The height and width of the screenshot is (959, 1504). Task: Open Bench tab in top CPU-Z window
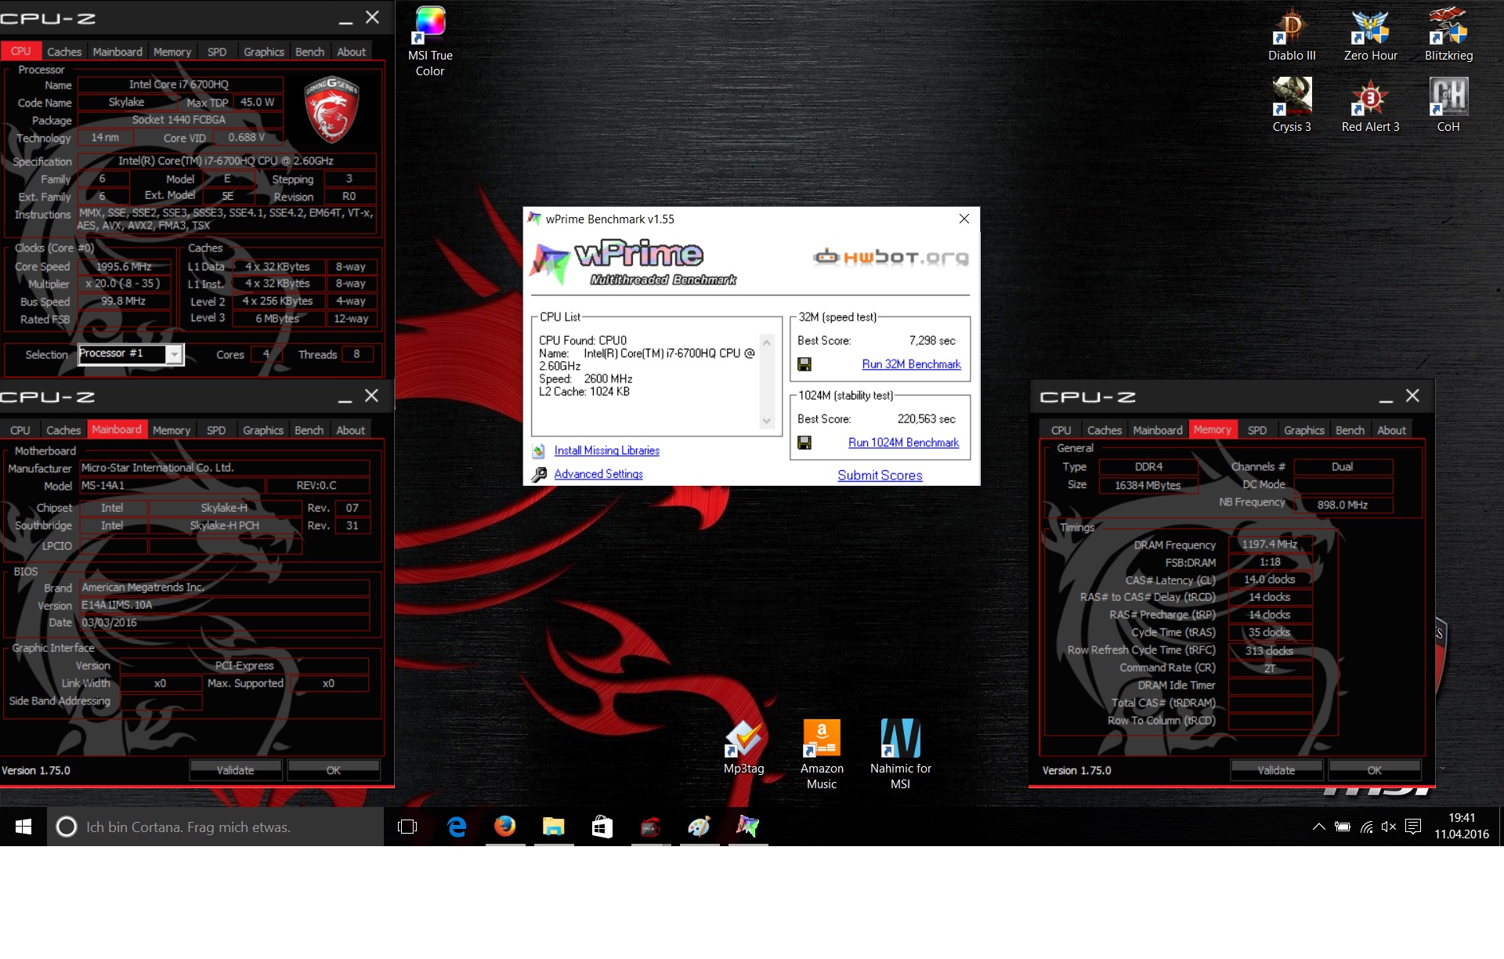(x=309, y=52)
